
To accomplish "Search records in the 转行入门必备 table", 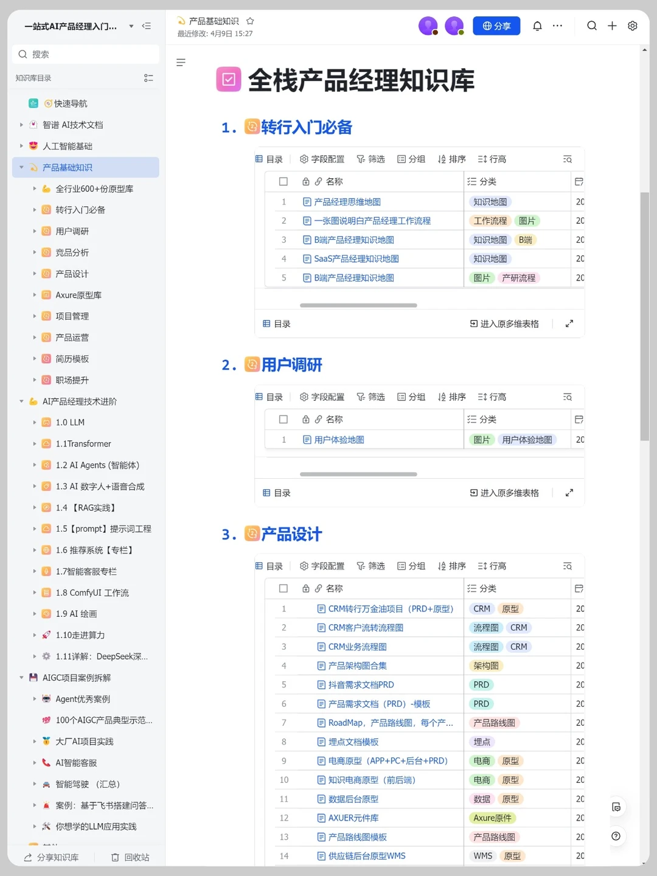I will coord(568,159).
